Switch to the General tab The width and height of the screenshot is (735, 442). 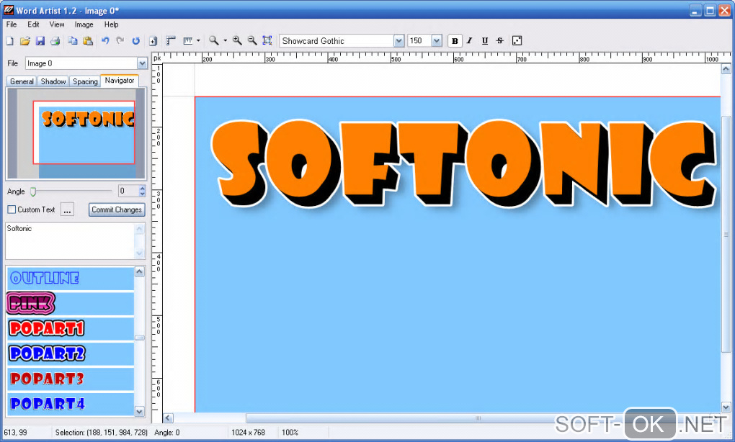coord(22,81)
